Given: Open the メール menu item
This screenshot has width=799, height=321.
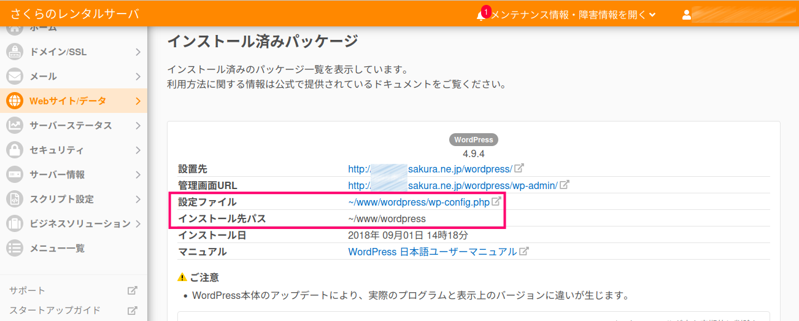Looking at the screenshot, I should coord(74,77).
